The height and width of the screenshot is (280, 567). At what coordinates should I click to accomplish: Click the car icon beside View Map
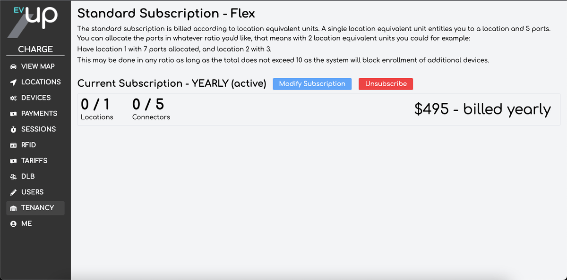[13, 66]
